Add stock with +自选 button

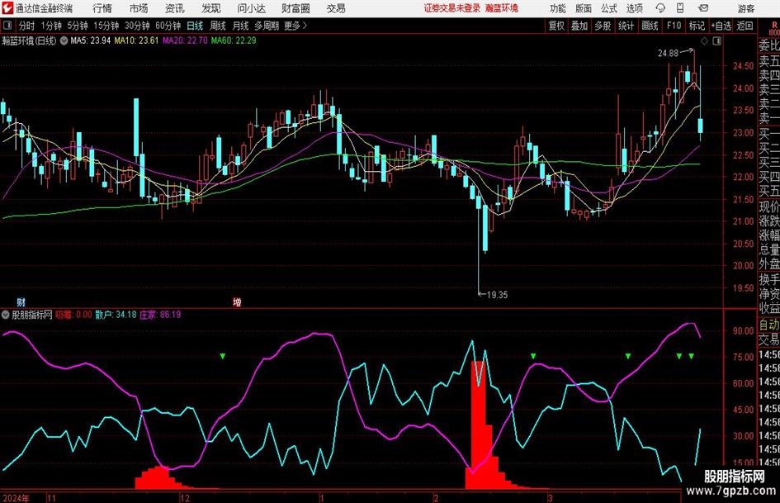click(721, 26)
